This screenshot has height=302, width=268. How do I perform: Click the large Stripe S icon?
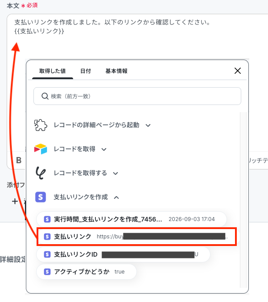click(41, 197)
